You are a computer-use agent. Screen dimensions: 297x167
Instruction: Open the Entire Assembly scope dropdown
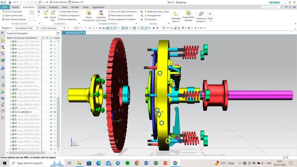[53, 28]
